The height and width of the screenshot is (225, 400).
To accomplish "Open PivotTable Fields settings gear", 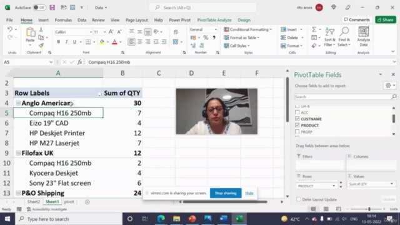I will [x=388, y=86].
